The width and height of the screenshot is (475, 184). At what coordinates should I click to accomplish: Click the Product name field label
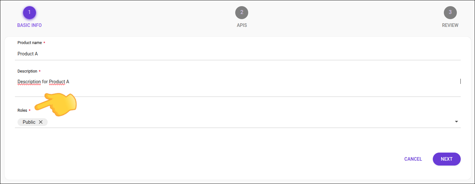[x=30, y=43]
